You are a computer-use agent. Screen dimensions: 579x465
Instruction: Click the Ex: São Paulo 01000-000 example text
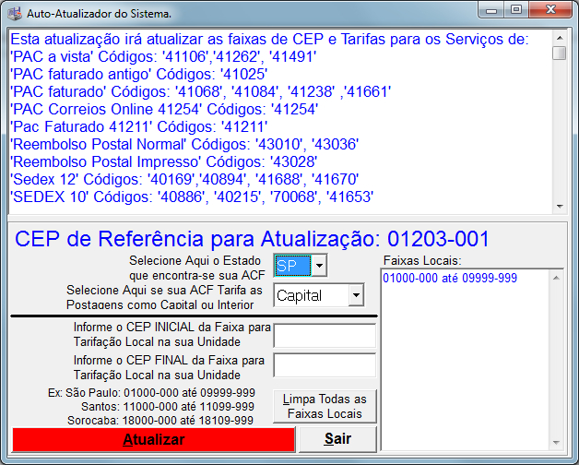[151, 392]
